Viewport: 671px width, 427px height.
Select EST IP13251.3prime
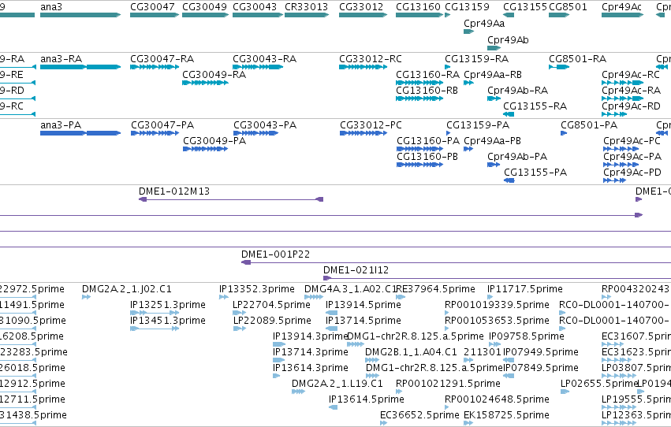pos(155,313)
